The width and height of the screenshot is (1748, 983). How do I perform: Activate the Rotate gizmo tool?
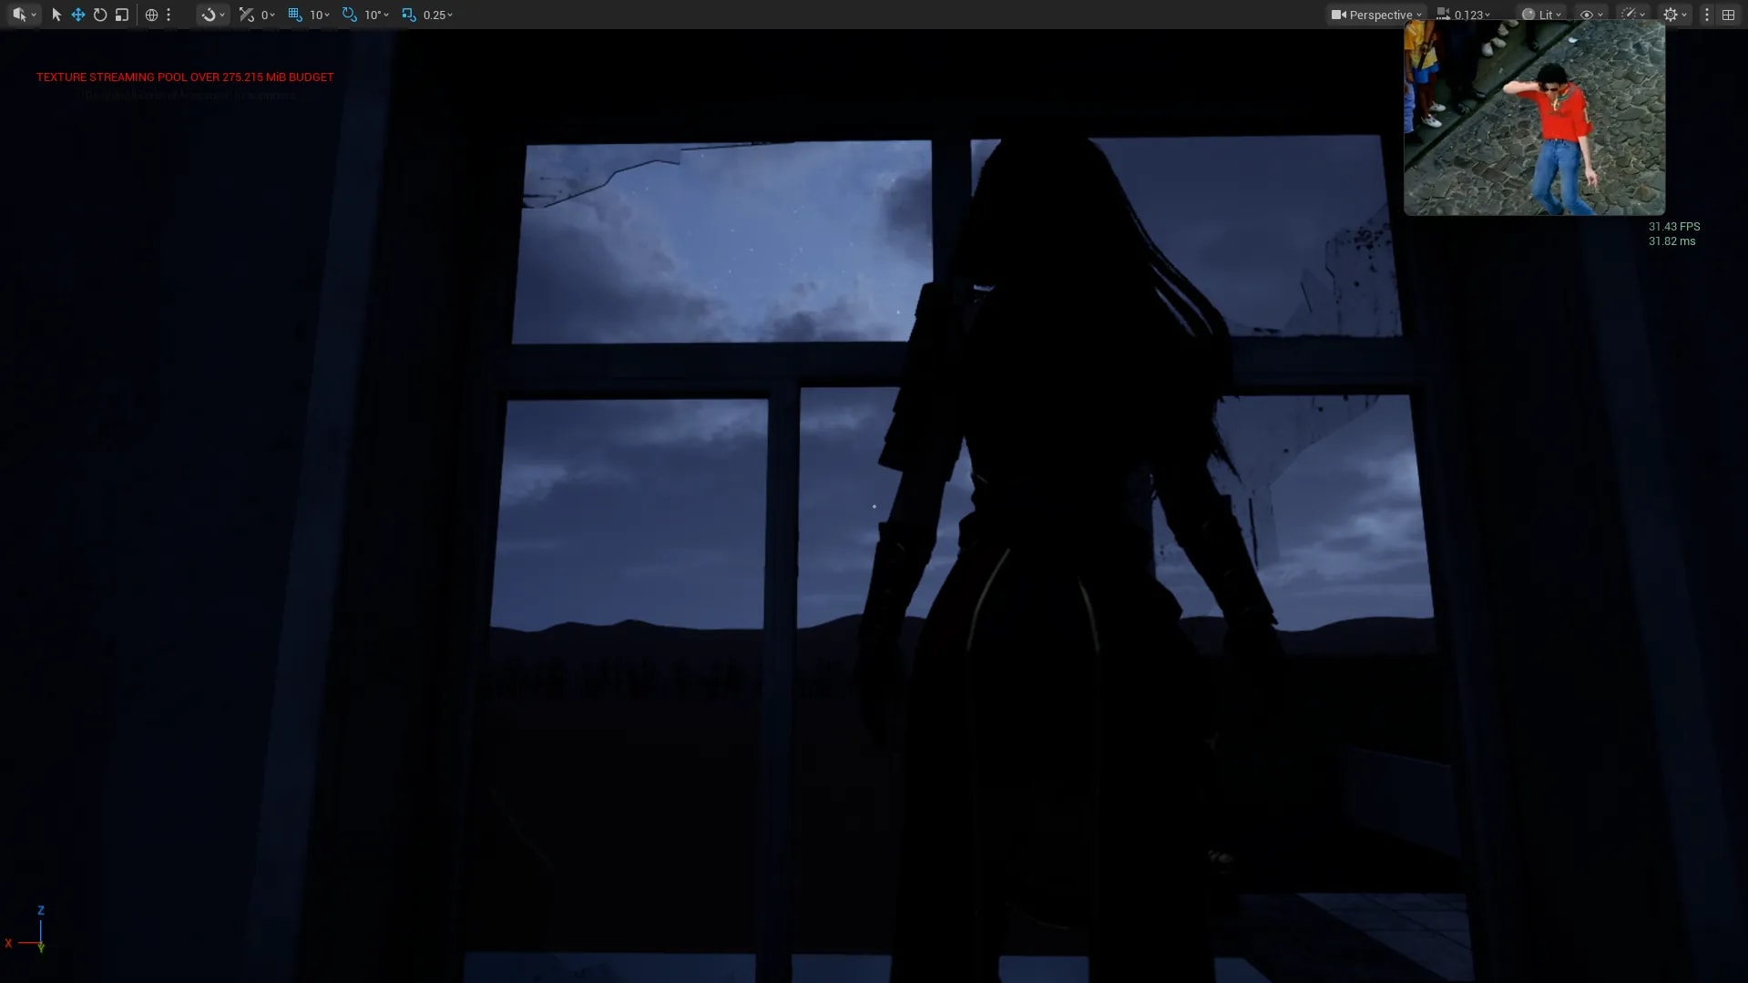pos(100,15)
